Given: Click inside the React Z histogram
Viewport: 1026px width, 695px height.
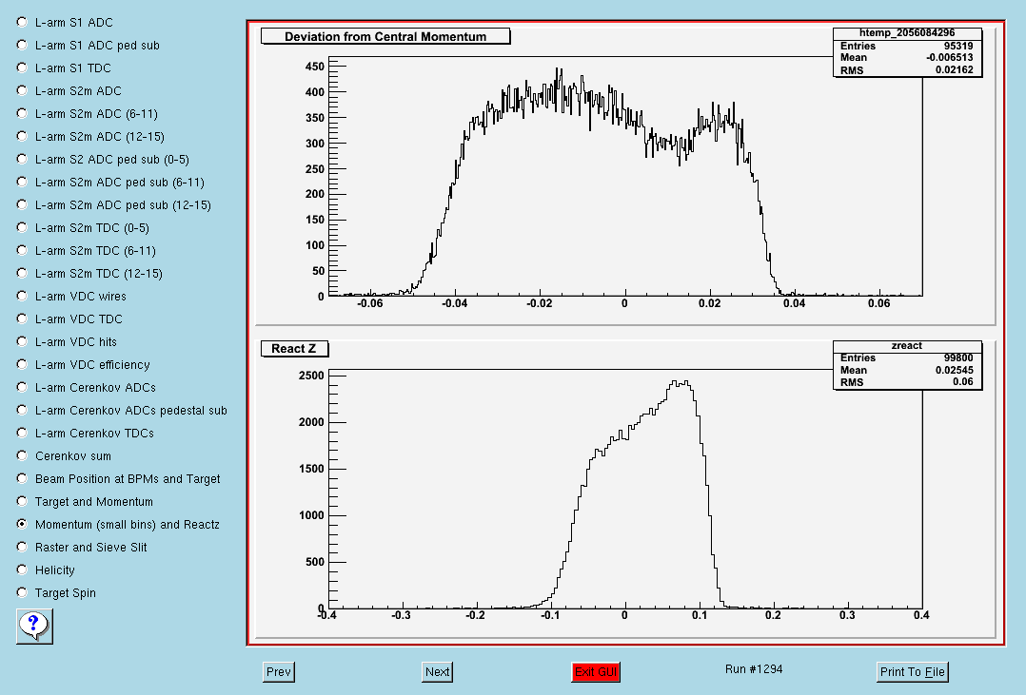Looking at the screenshot, I should [x=625, y=489].
